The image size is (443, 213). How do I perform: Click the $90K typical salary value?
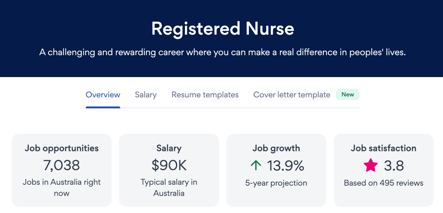pos(169,165)
